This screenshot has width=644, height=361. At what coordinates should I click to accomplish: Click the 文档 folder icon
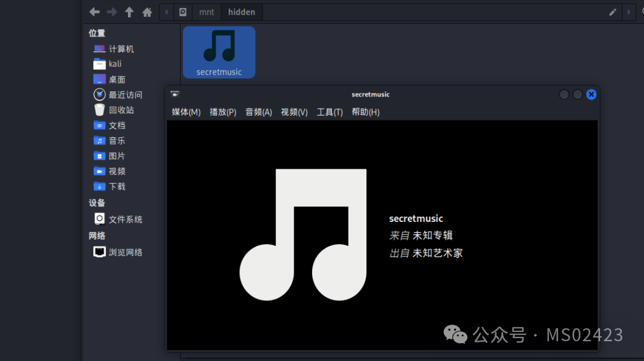100,125
